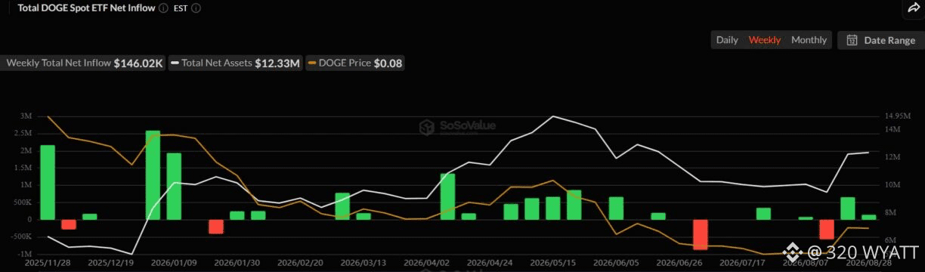Open info icon beside chart title

tap(163, 8)
